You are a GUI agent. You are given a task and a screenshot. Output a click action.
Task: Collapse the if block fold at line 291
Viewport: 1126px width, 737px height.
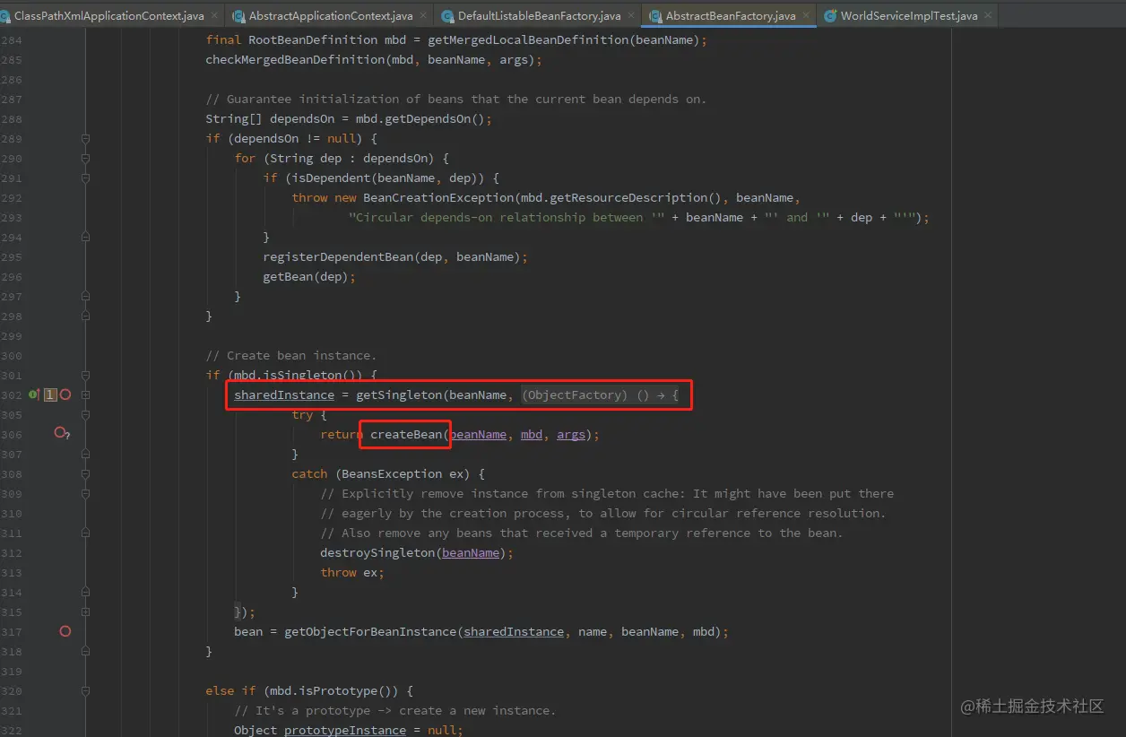(x=85, y=178)
